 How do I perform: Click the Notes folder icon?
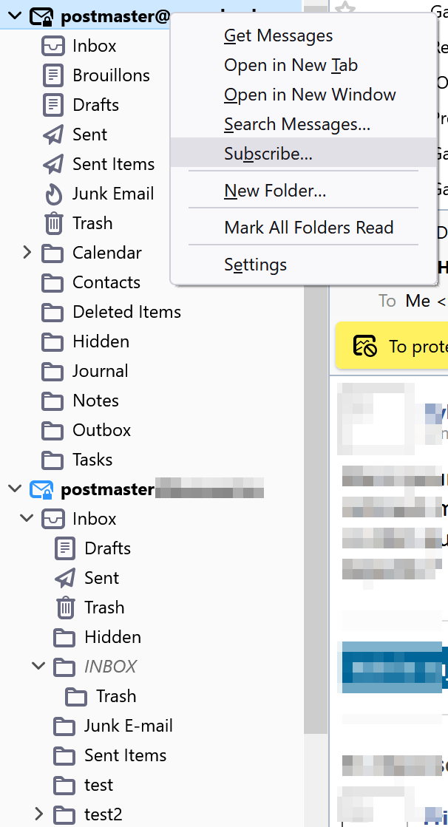point(53,401)
